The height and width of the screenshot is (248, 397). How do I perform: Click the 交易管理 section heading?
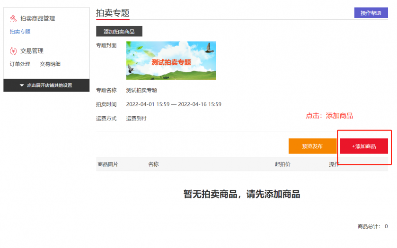32,51
